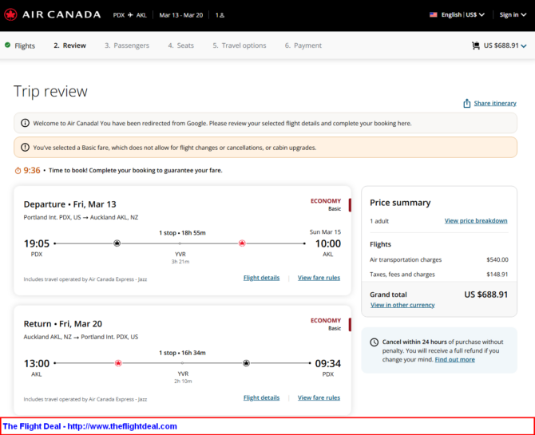Viewport: 535px width, 435px height.
Task: Click the passenger count icon in header
Action: coord(222,15)
